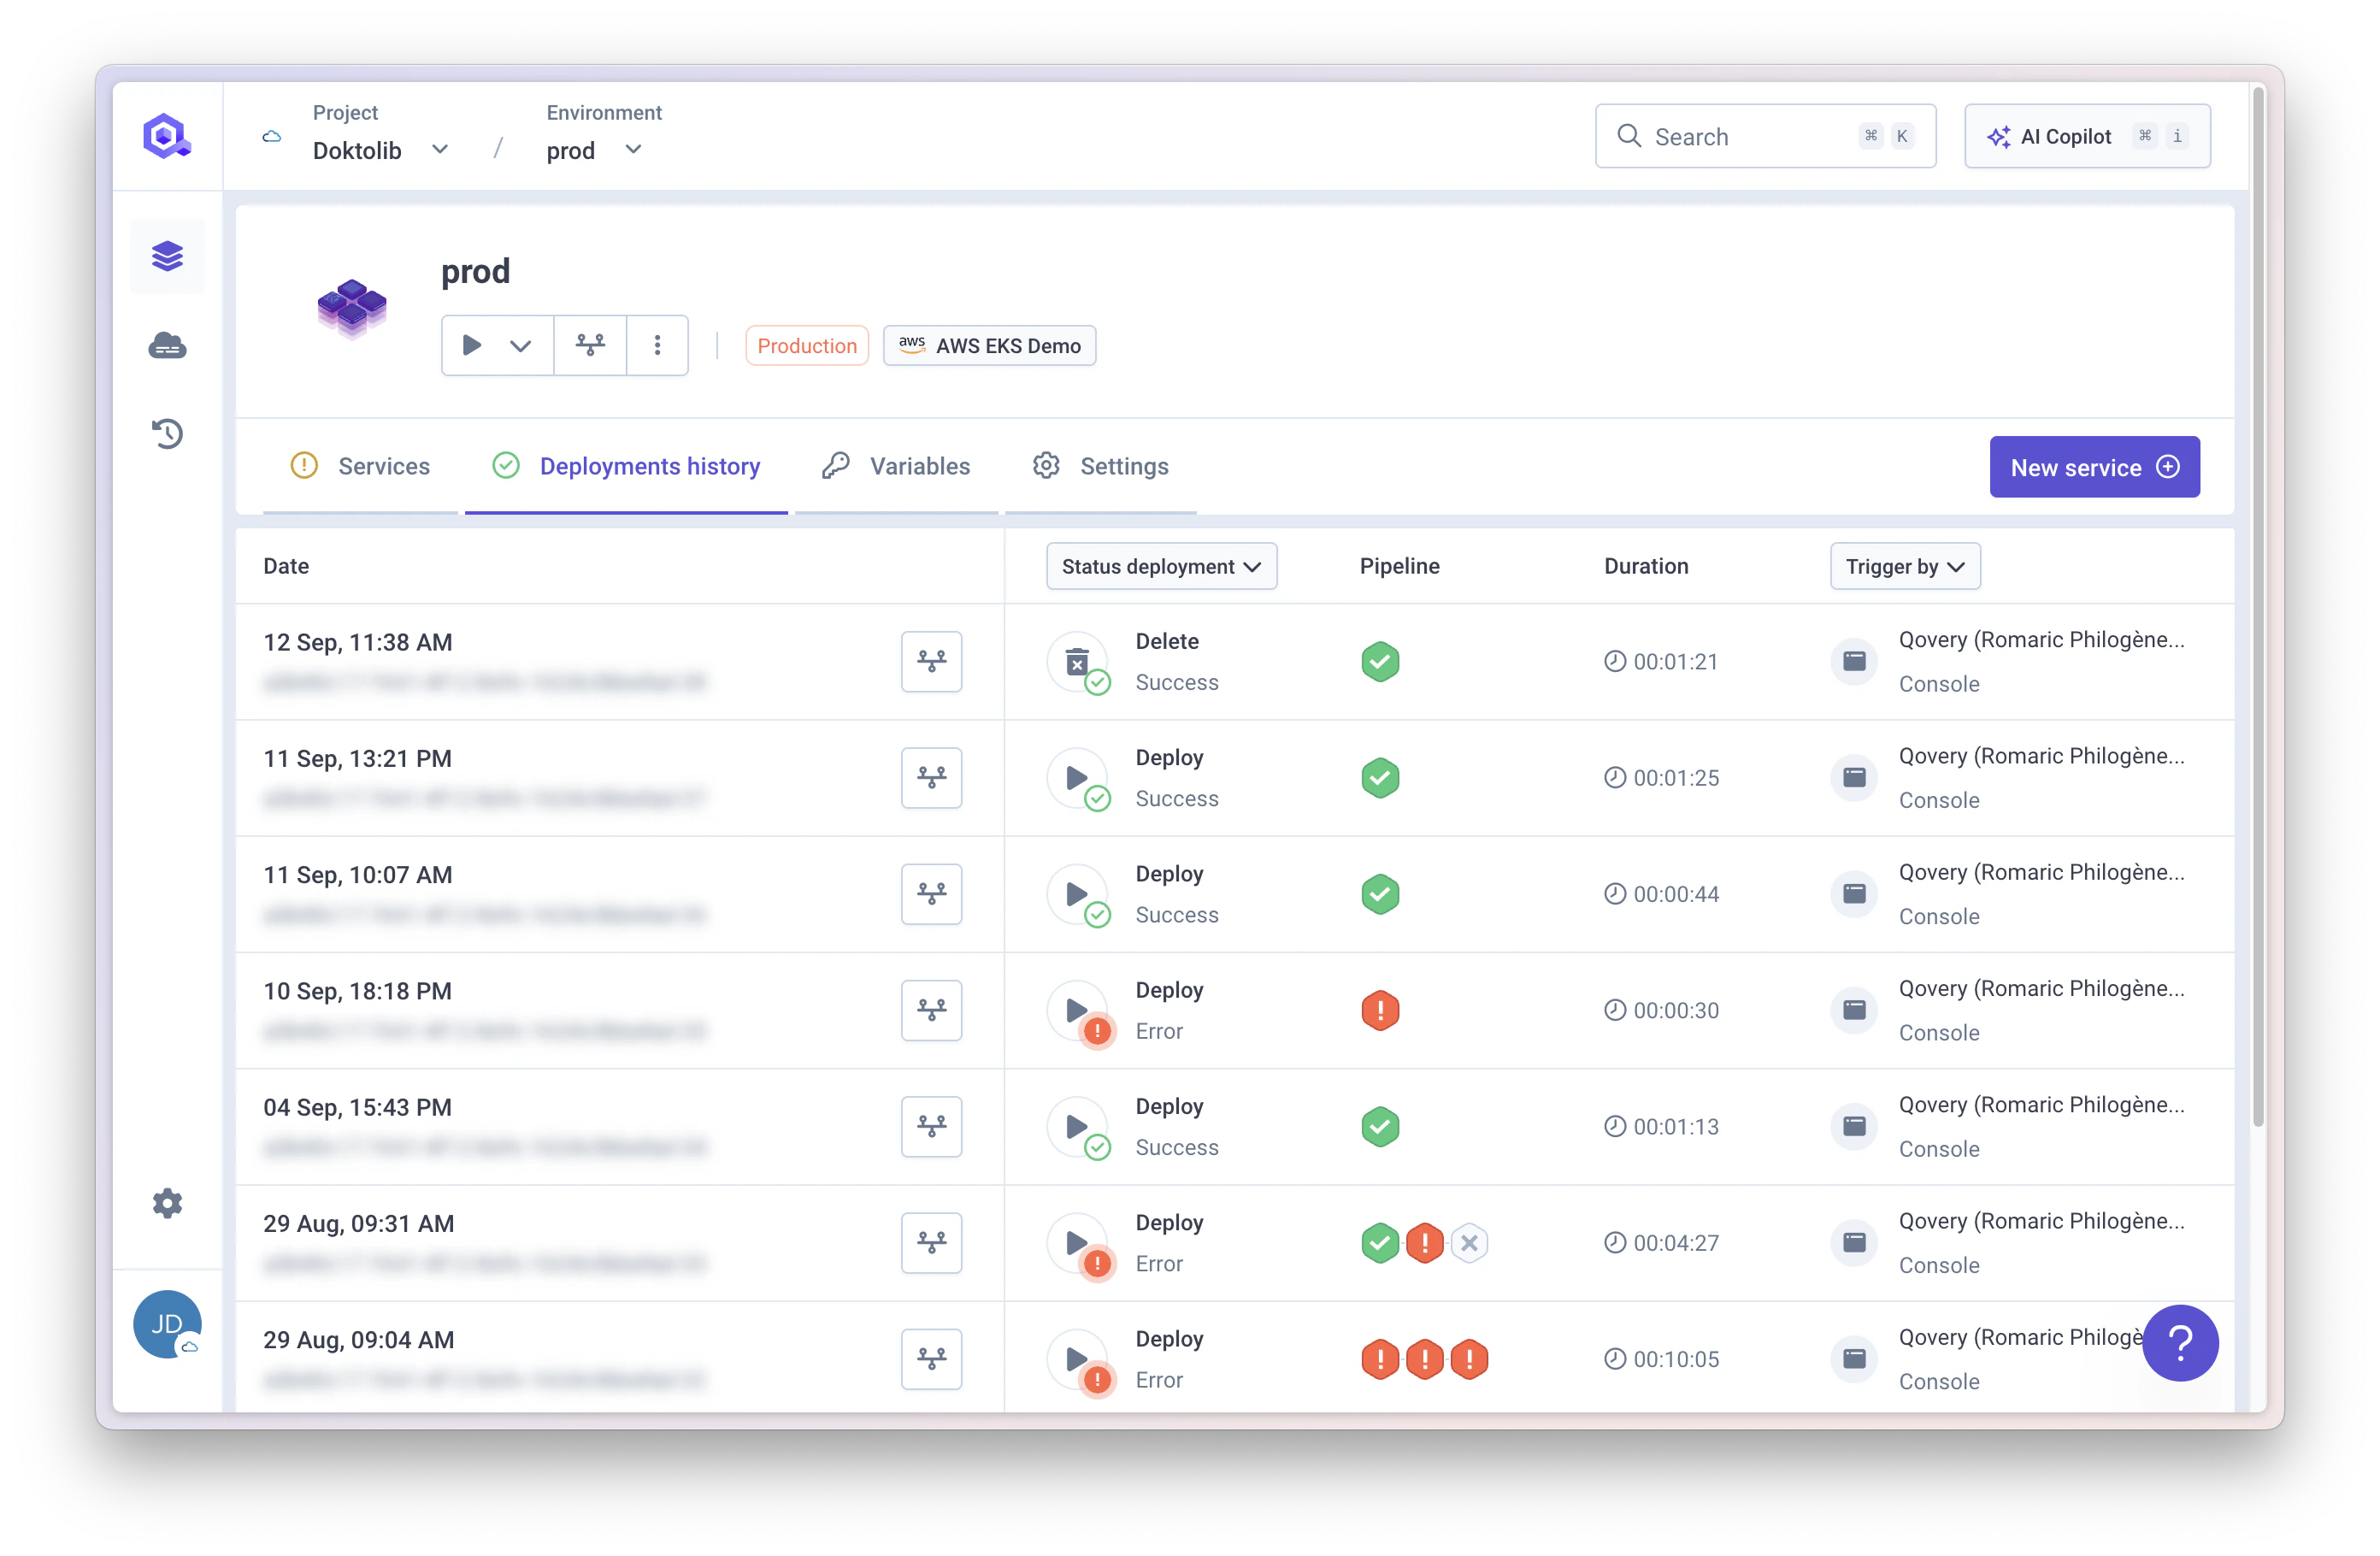This screenshot has height=1556, width=2380.
Task: Open the Trigger by filter
Action: tap(1904, 566)
